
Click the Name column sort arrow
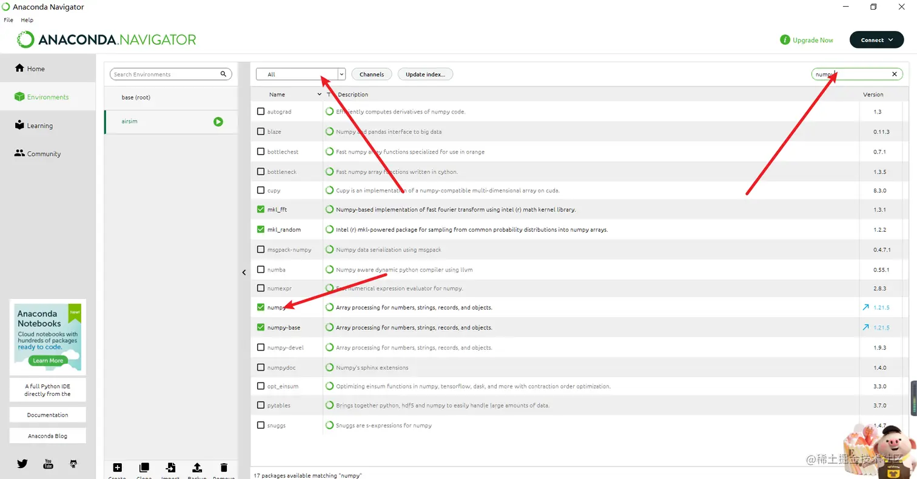click(320, 95)
